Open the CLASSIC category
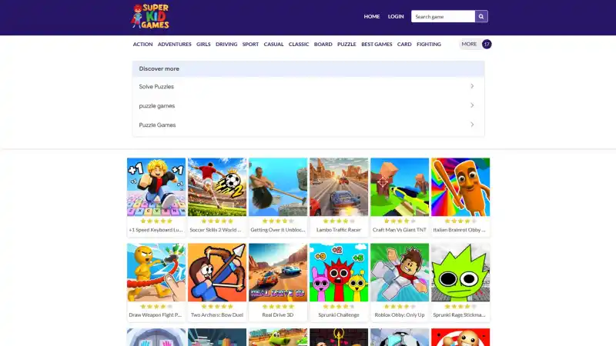 (299, 45)
